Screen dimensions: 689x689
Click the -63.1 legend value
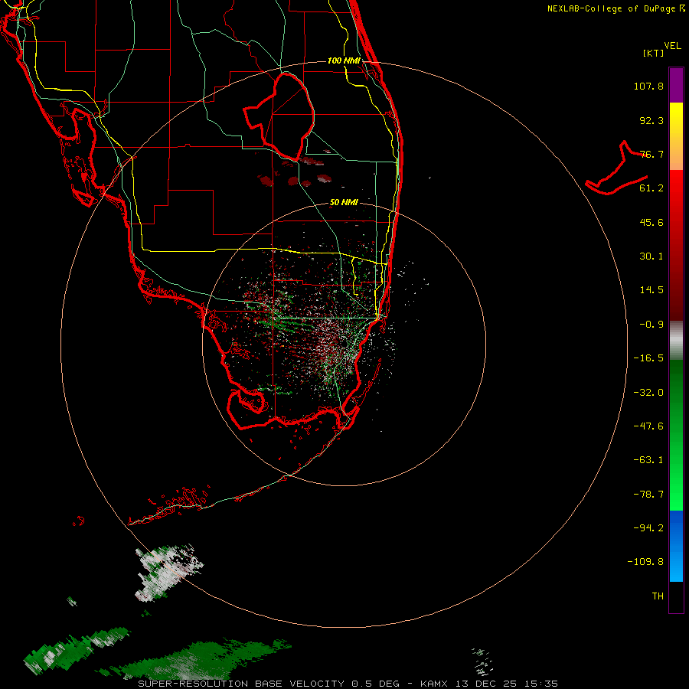[x=648, y=460]
